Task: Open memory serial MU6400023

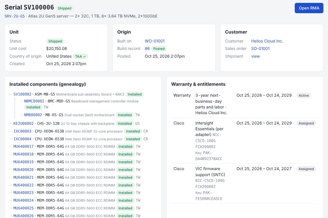Action: pyautogui.click(x=24, y=193)
